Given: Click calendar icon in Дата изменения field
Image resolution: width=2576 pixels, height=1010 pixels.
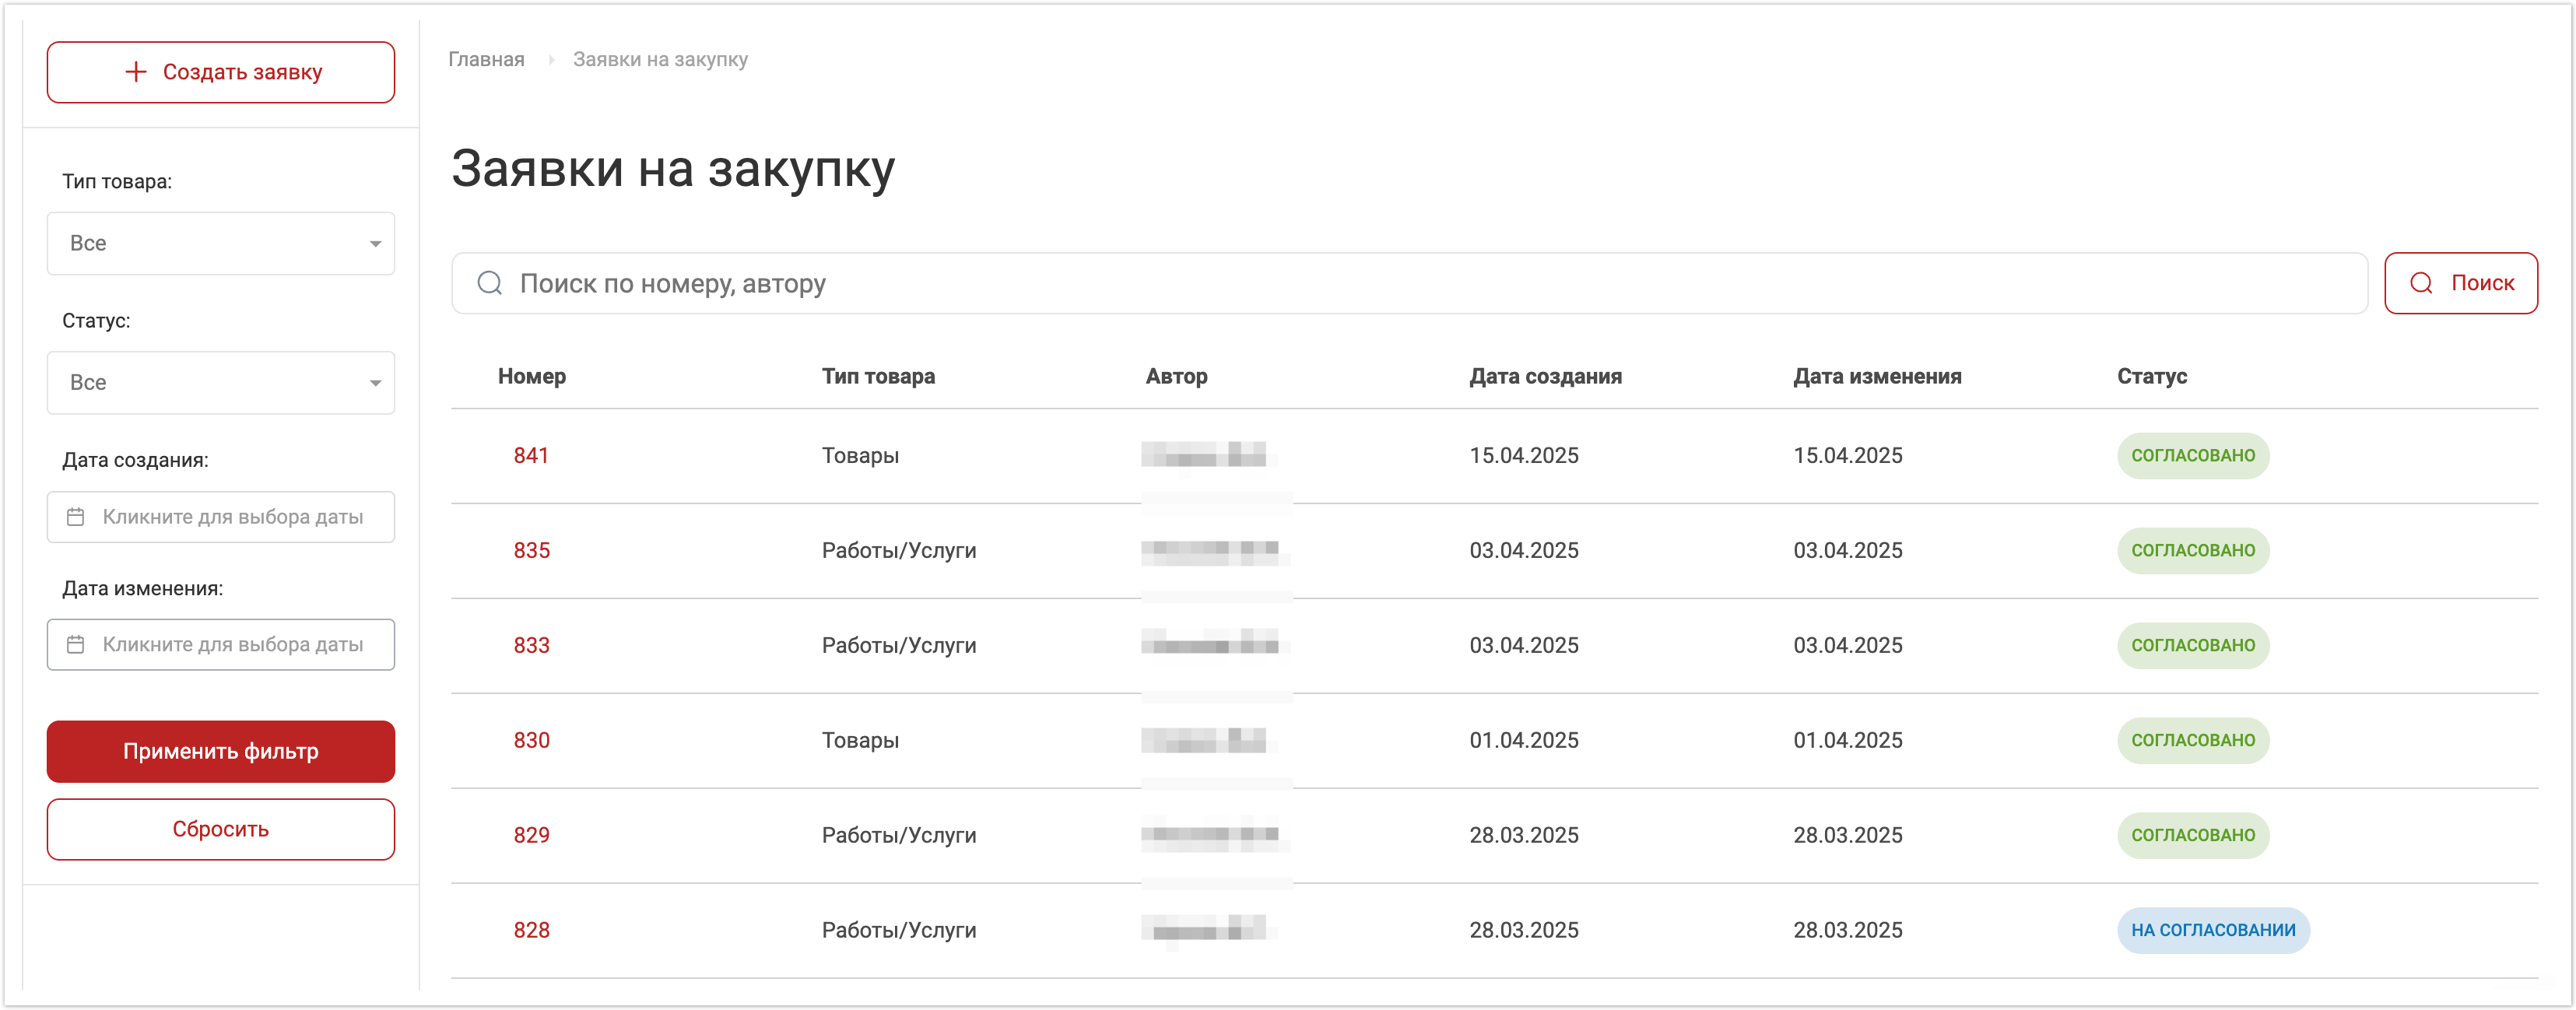Looking at the screenshot, I should [76, 645].
